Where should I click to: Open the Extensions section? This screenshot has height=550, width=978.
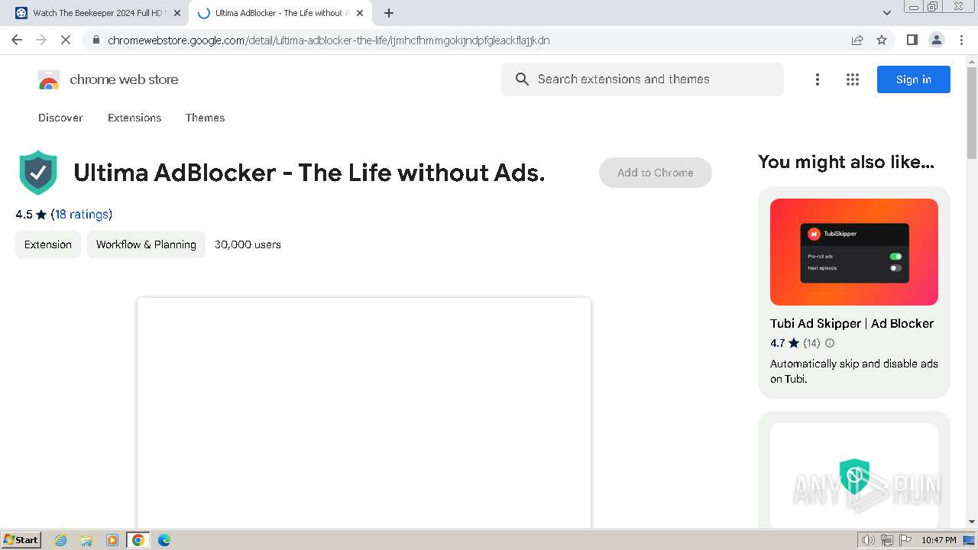pyautogui.click(x=134, y=118)
